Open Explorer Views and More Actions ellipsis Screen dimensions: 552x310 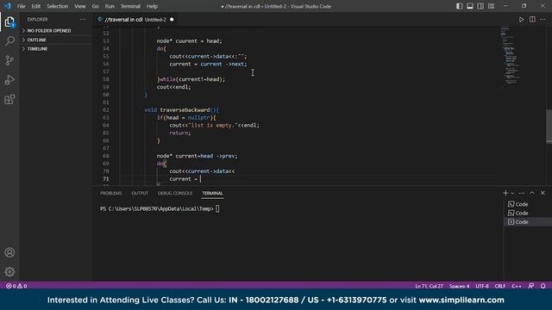[x=83, y=19]
